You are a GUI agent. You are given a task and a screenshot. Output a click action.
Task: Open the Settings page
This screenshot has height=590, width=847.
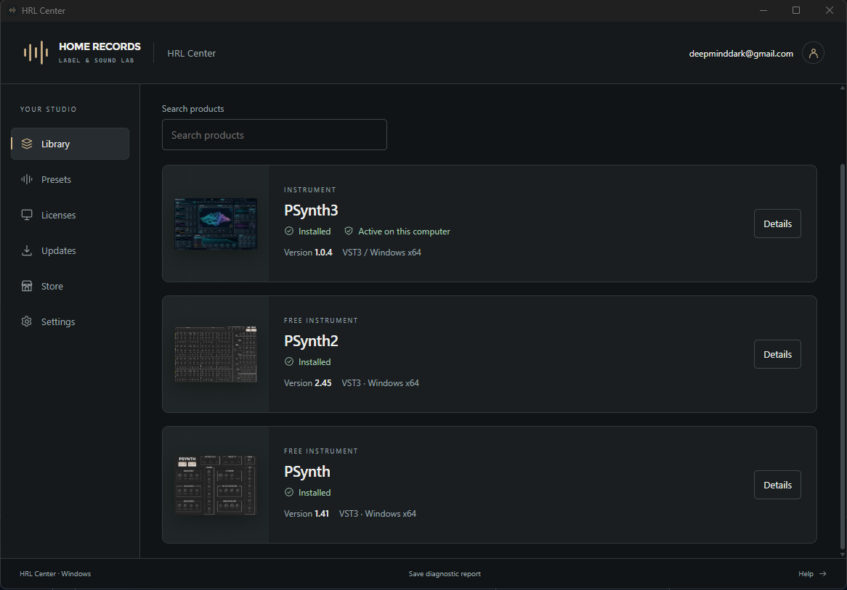click(x=70, y=321)
